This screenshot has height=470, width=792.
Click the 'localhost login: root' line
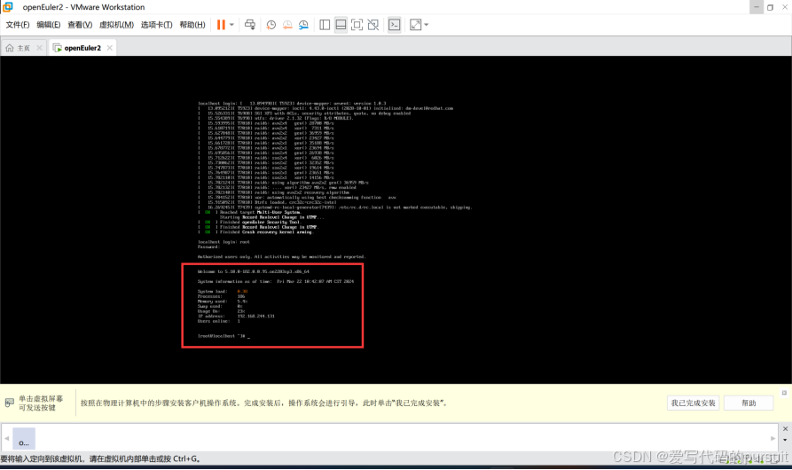(223, 242)
